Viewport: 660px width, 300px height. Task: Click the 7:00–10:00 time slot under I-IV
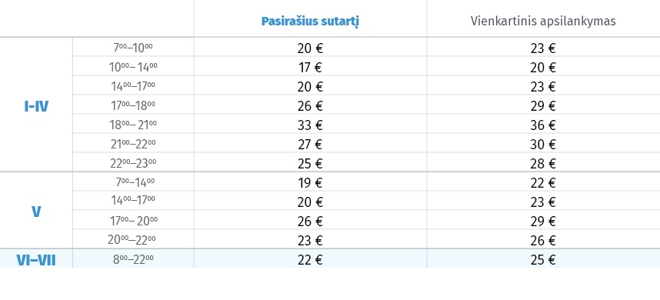click(x=133, y=48)
